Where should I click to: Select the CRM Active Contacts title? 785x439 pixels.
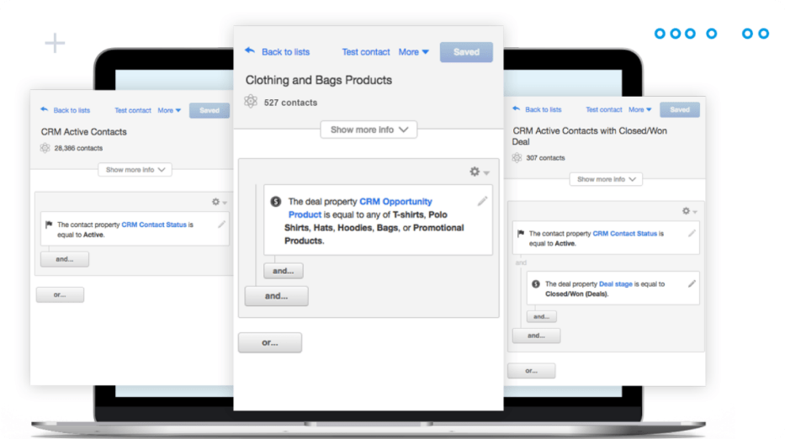point(83,132)
